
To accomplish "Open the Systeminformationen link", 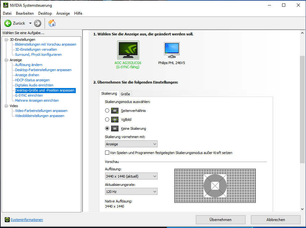I will coord(27,220).
